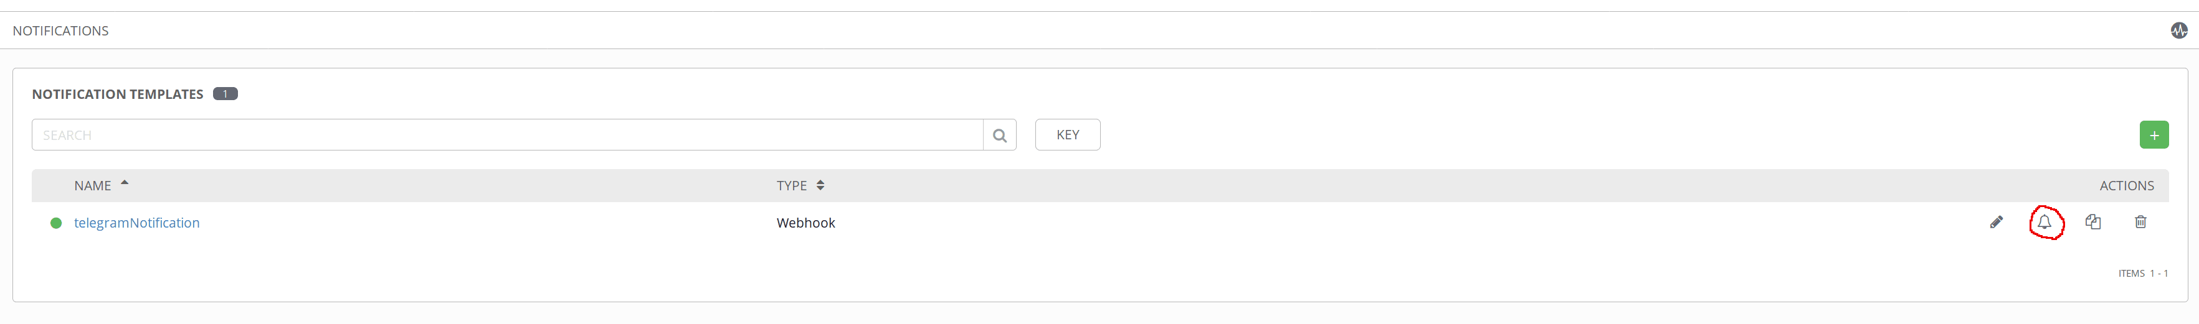Click the green status dot beside telegramNotification
This screenshot has height=324, width=2199.
coord(56,223)
